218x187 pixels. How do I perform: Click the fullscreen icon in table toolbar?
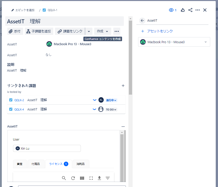coord(91,178)
